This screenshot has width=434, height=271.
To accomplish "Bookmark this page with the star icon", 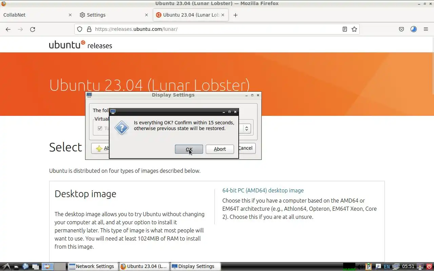I will click(354, 29).
